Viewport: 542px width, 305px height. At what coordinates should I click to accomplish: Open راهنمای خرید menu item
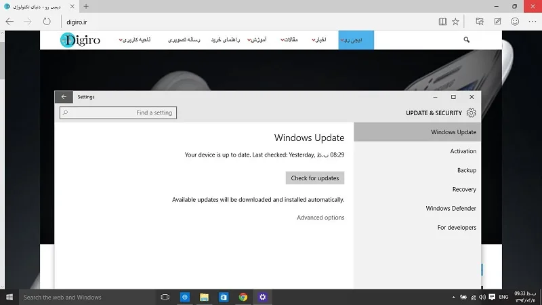[226, 40]
